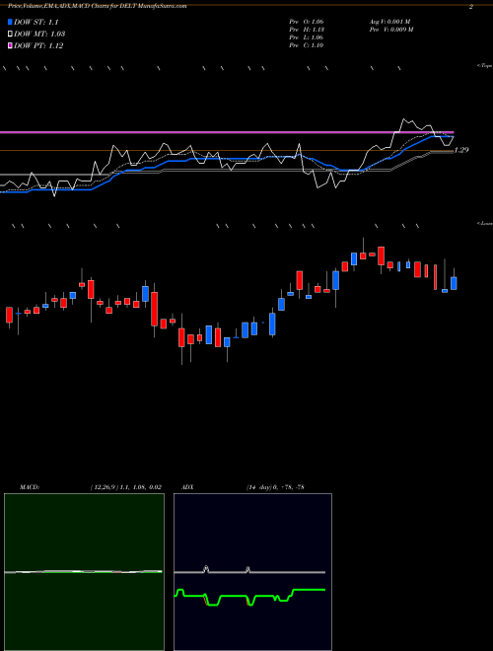Click the MACD '(12,26,9) 1.1, 1.08, 0.02' values

[126, 487]
